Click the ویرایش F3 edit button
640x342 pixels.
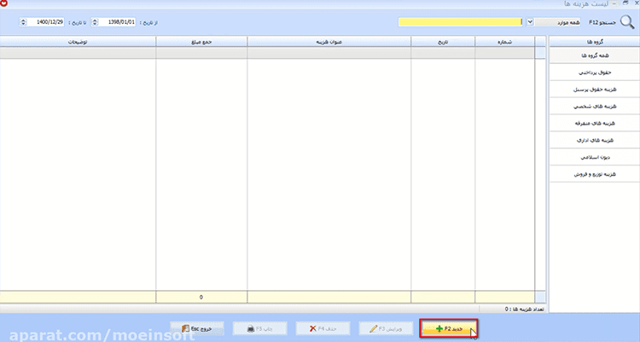tap(386, 328)
